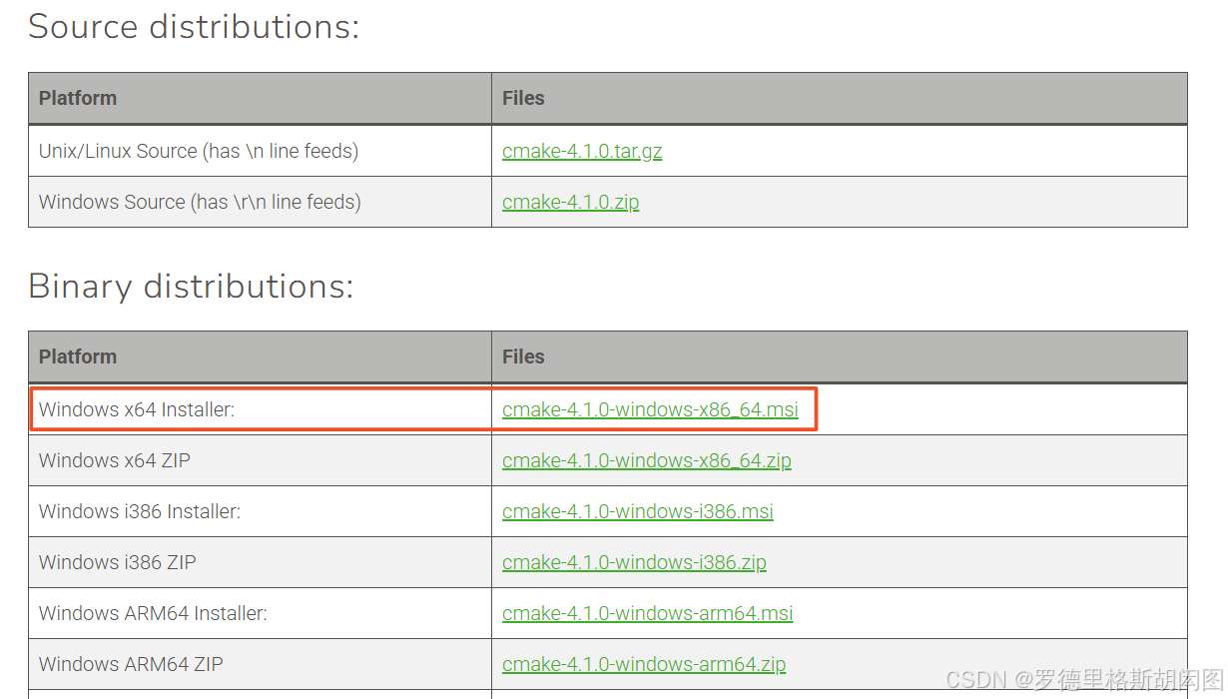The width and height of the screenshot is (1228, 699).
Task: Download the cmake-4.1.0.tar.gz source archive
Action: point(582,152)
